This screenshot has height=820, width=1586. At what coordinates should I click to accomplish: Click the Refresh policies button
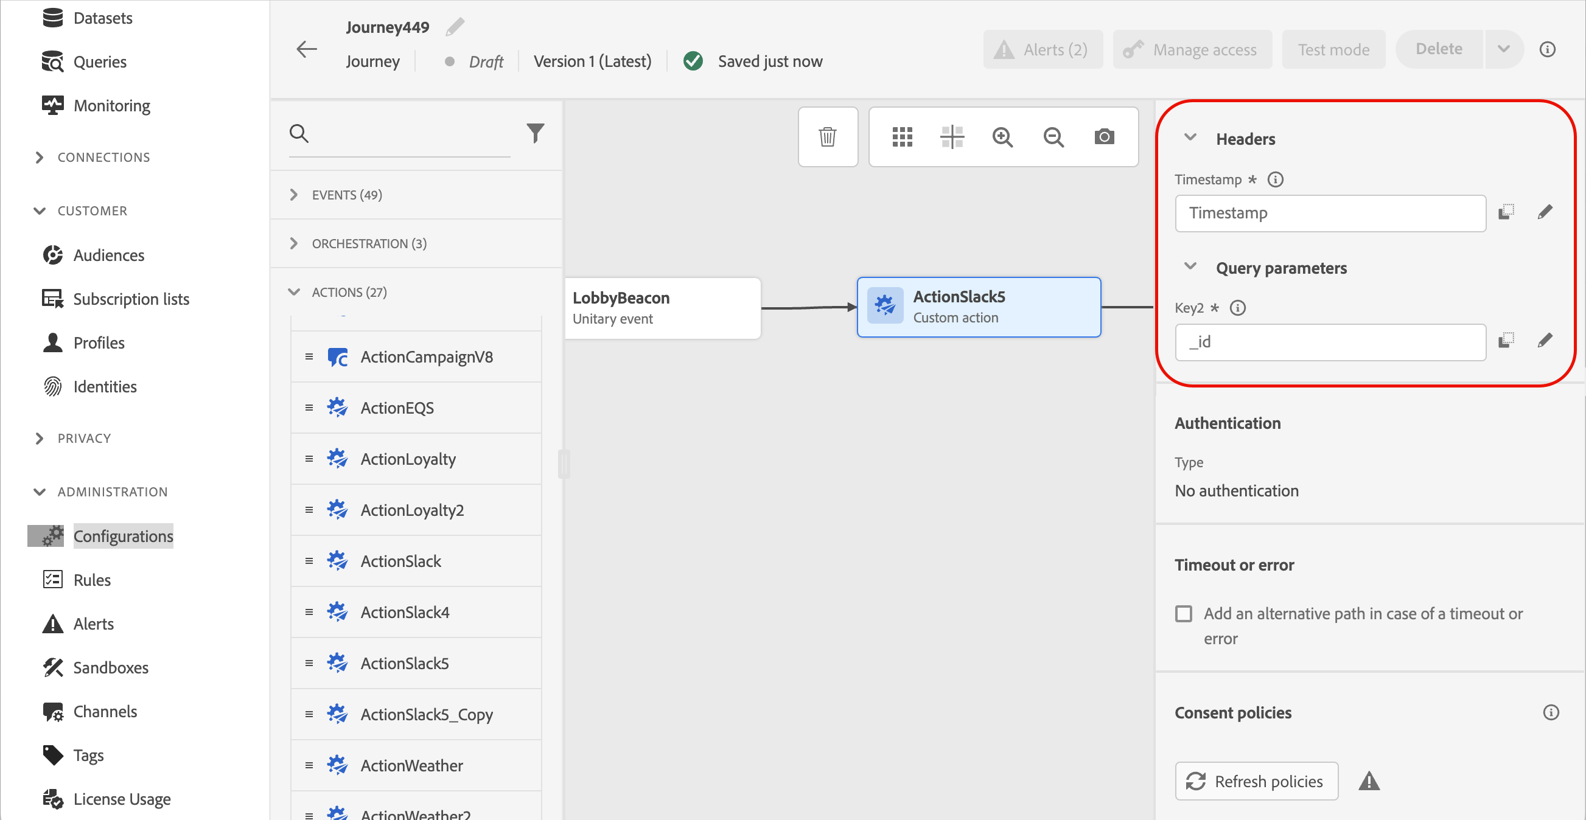pos(1256,781)
